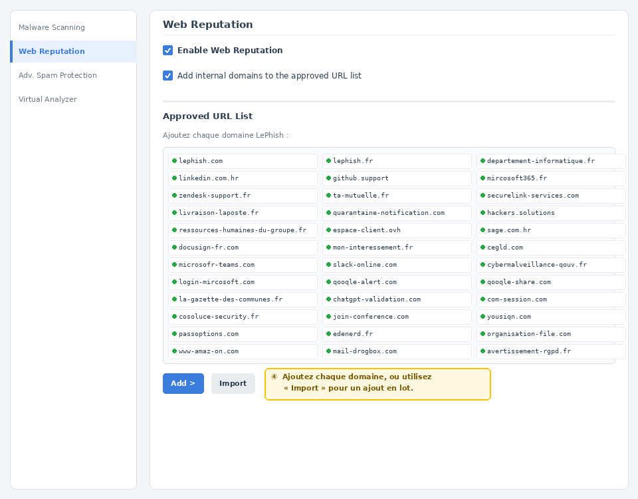Screen dimensions: 638x499
Task: Uncheck adding internal domains to approved URLs
Action: coord(167,75)
